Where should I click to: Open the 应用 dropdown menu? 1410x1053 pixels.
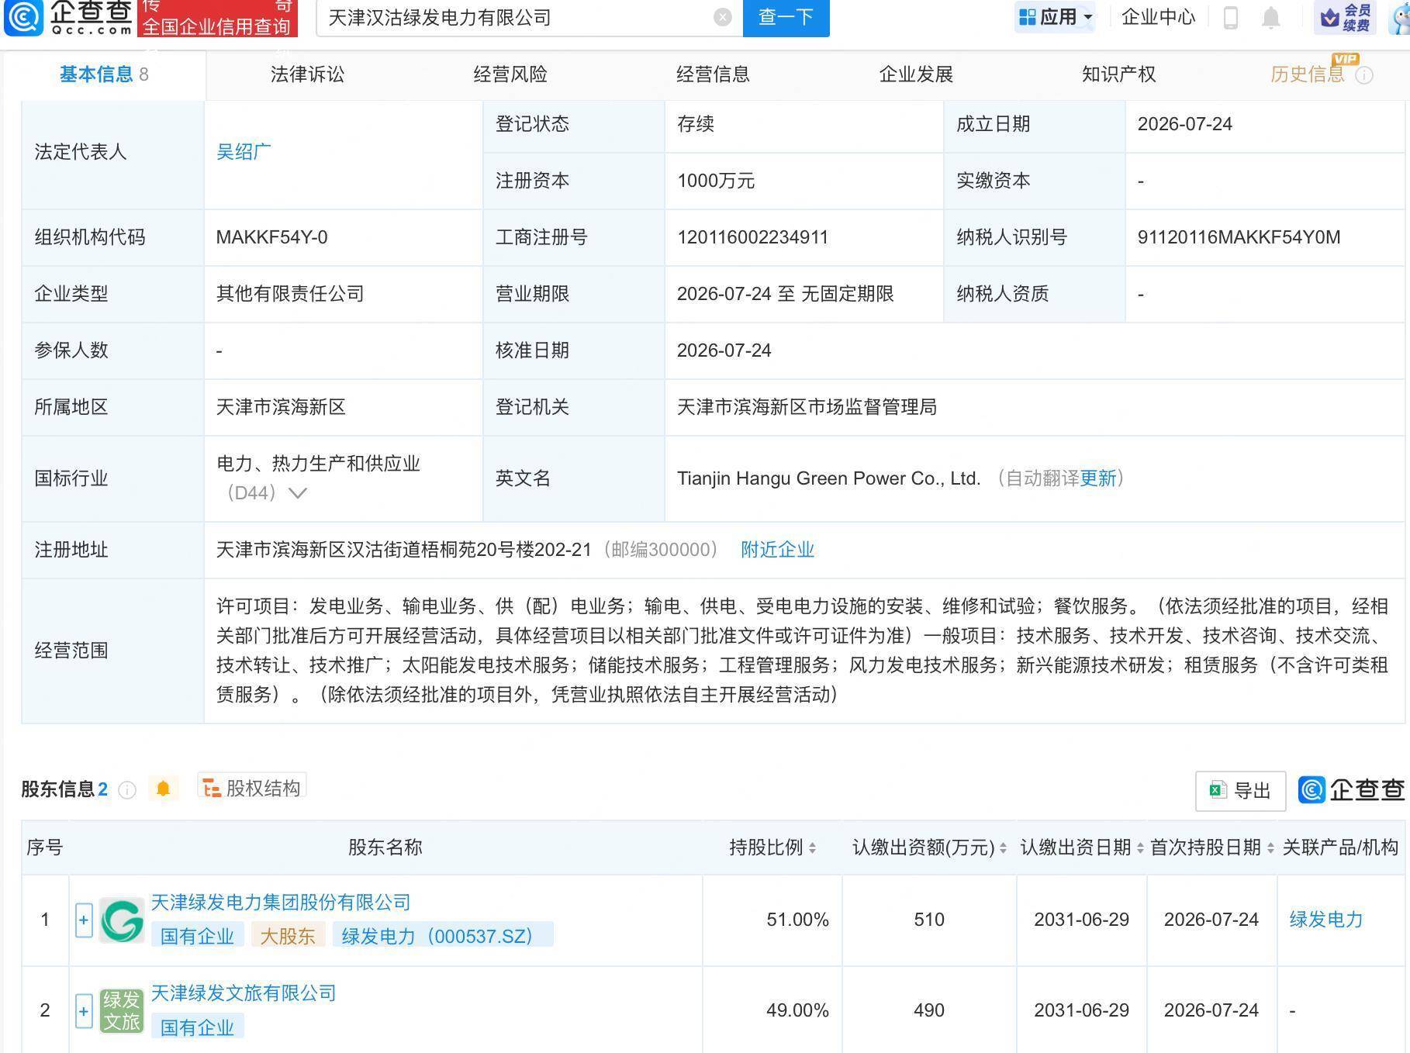pos(1055,17)
